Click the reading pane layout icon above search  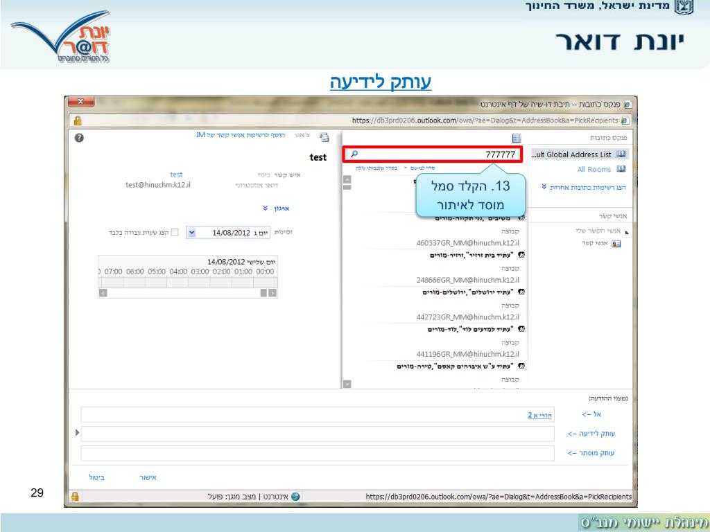516,138
